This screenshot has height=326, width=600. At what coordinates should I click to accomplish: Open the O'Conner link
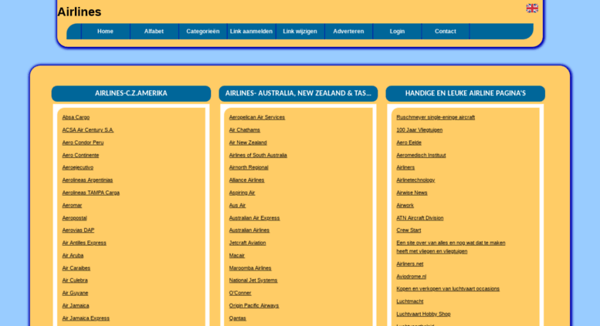pos(240,292)
